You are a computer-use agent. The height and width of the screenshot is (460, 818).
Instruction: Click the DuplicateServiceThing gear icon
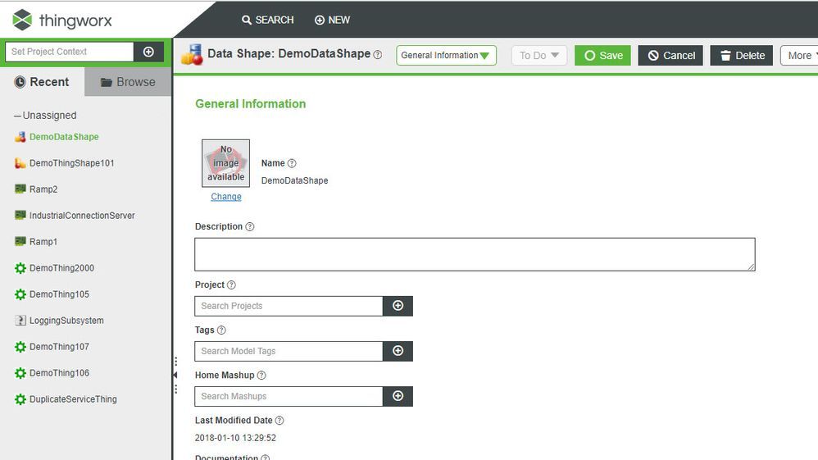coord(20,399)
